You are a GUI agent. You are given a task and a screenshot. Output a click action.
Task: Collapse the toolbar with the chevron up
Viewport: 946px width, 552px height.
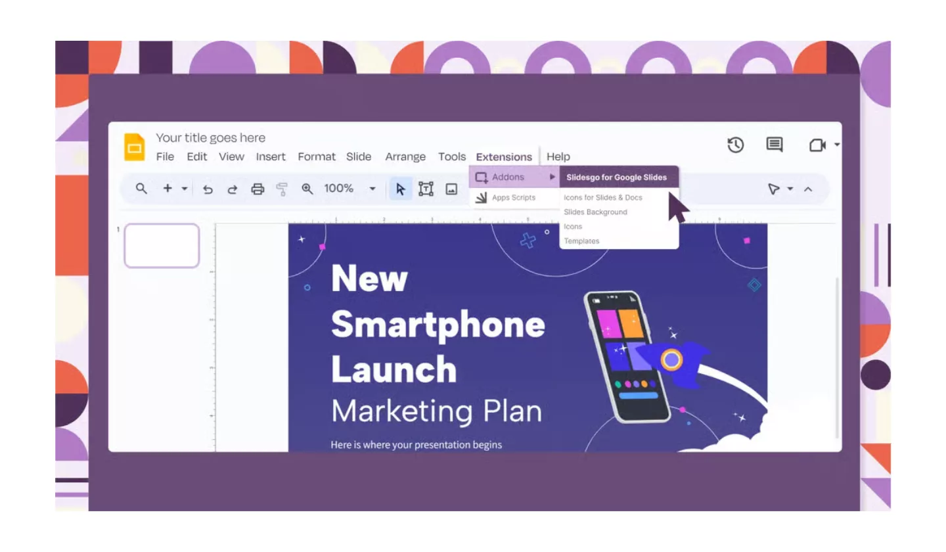click(x=808, y=189)
